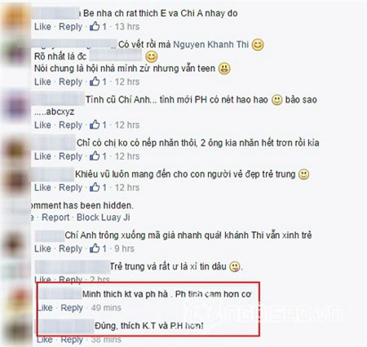367x347 pixels.
Task: Like the 'Be nha ch rat thich' comment
Action: [x=42, y=27]
